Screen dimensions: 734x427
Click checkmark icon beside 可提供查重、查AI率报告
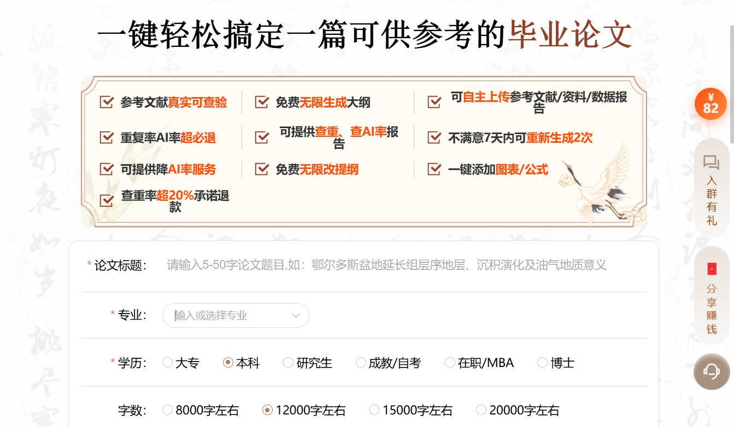point(262,137)
